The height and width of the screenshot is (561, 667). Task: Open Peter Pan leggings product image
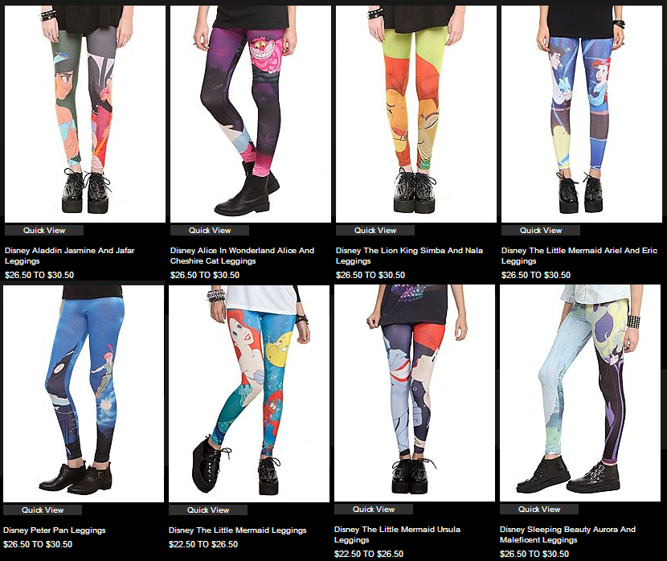(84, 394)
